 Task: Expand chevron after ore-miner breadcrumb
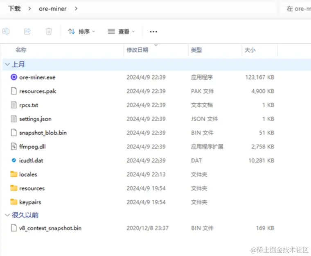tap(76, 9)
